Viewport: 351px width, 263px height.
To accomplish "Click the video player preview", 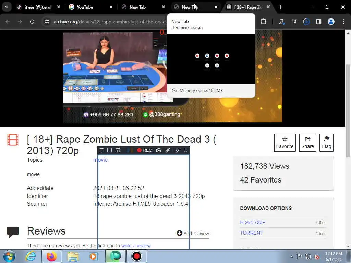I will pyautogui.click(x=173, y=77).
